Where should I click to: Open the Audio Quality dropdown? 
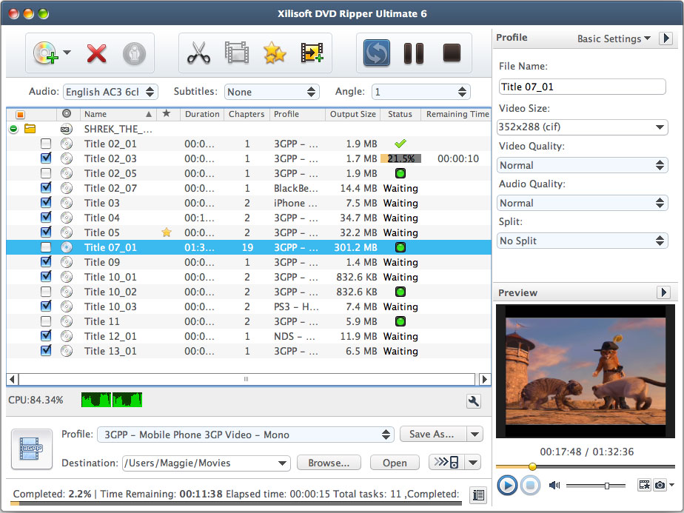(583, 203)
